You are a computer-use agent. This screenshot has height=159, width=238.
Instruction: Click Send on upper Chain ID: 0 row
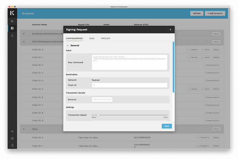(x=205, y=50)
